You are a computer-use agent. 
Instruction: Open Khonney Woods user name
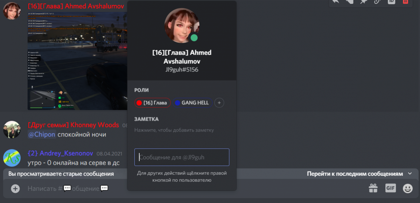[x=95, y=125]
